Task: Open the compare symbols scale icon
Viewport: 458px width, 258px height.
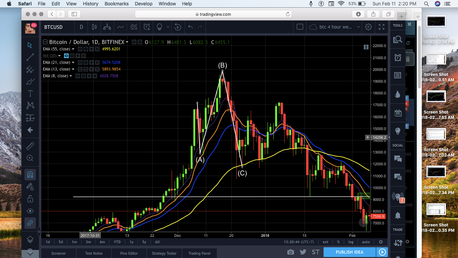Action: click(107, 27)
